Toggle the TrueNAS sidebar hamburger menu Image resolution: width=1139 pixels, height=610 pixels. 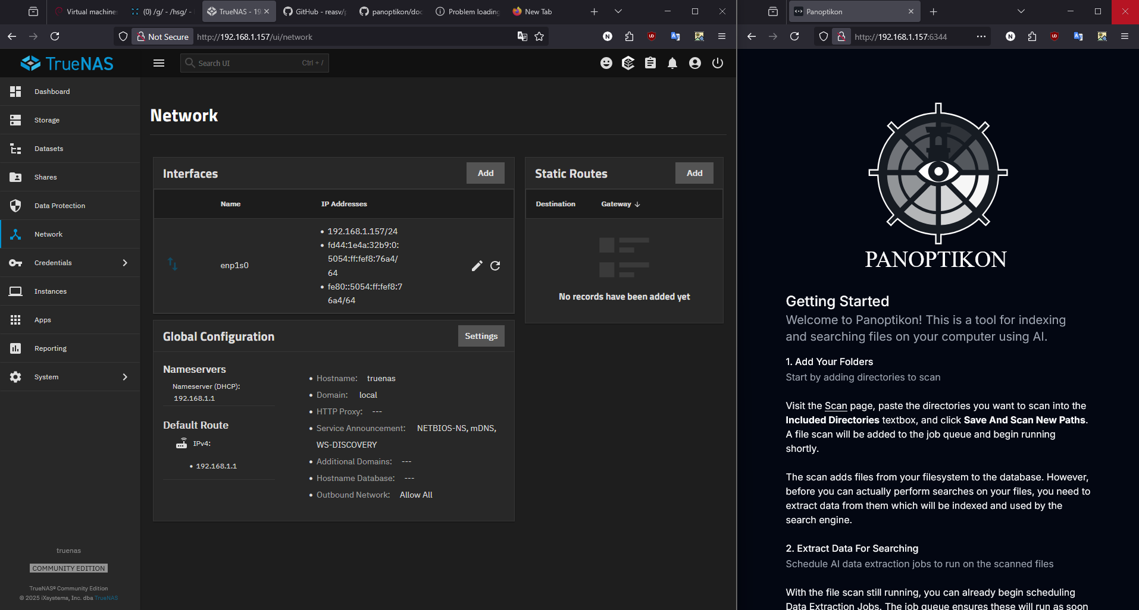(159, 63)
